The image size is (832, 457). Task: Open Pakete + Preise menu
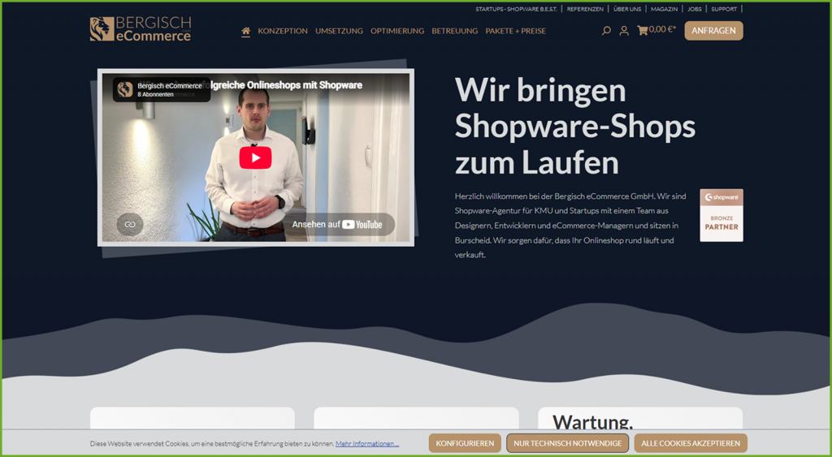[516, 31]
